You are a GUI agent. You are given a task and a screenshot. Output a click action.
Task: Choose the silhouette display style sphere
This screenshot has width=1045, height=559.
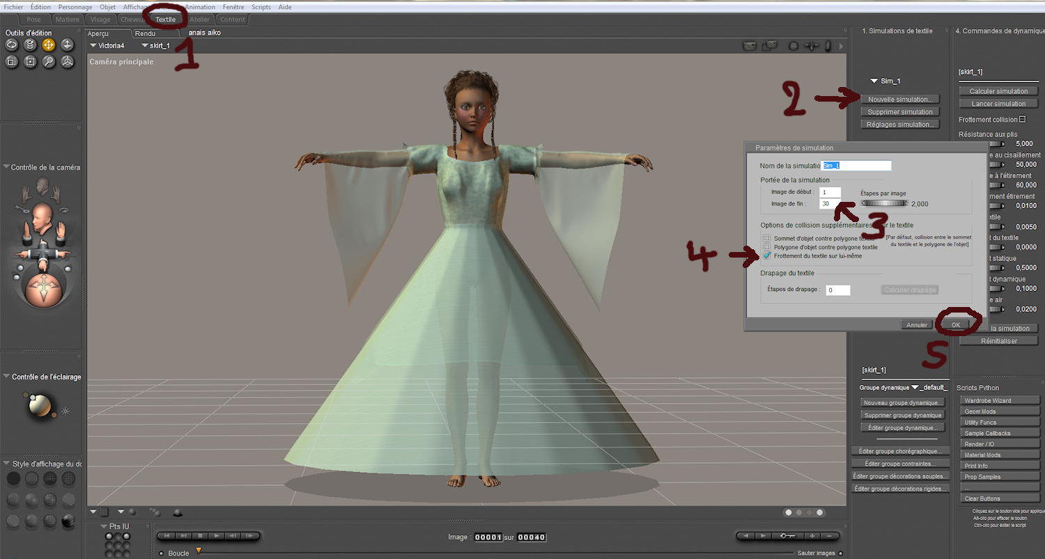point(13,478)
